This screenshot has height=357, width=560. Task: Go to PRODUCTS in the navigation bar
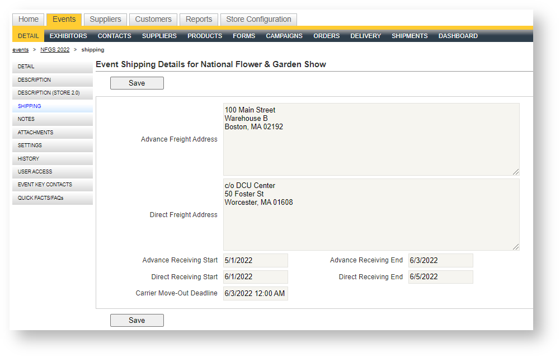[205, 36]
